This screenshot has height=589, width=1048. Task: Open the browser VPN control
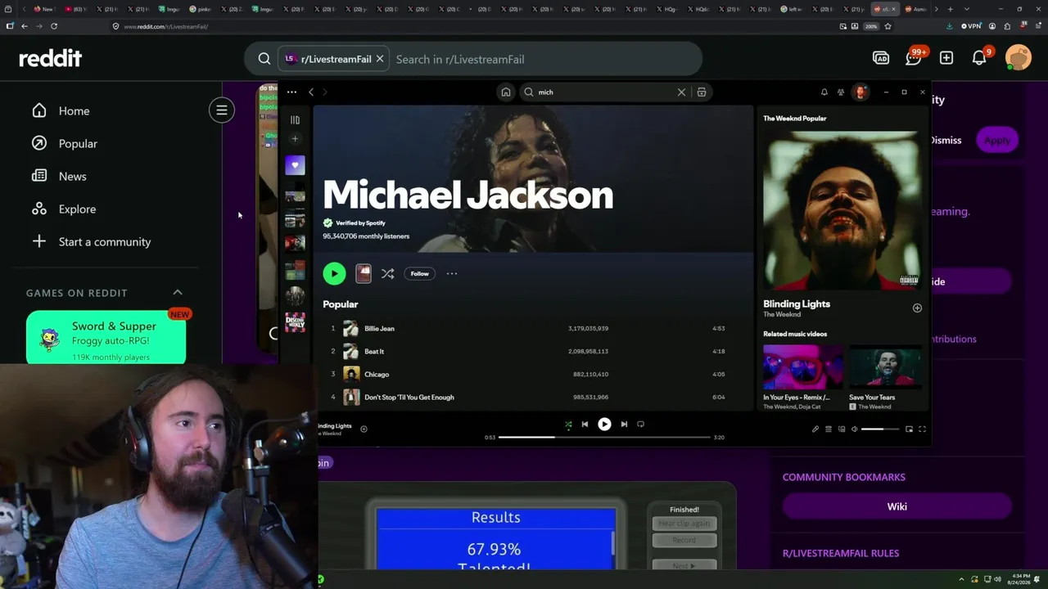point(971,26)
